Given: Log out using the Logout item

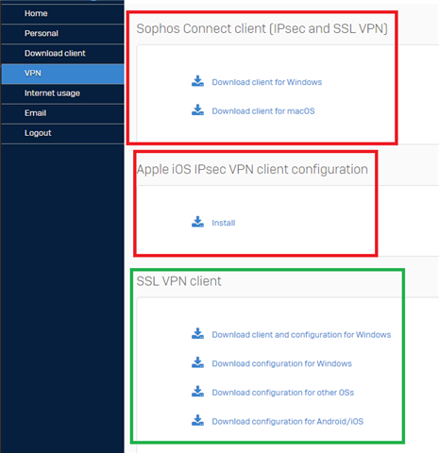Looking at the screenshot, I should 62,133.
